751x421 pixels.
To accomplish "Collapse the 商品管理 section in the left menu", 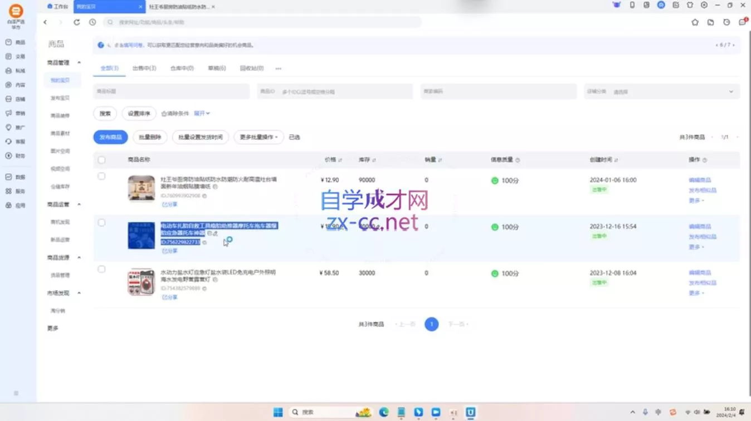I will (79, 62).
